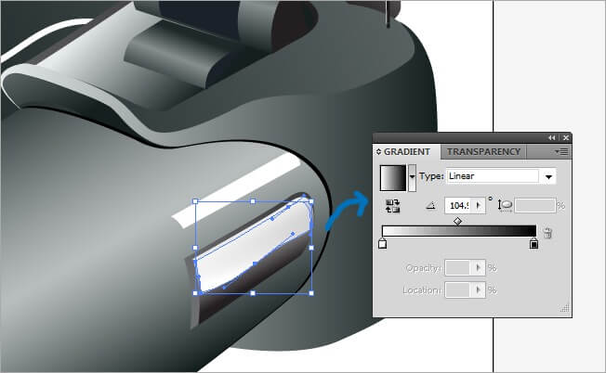Open the Opacity slider arrow
The height and width of the screenshot is (373, 606).
[x=479, y=268]
